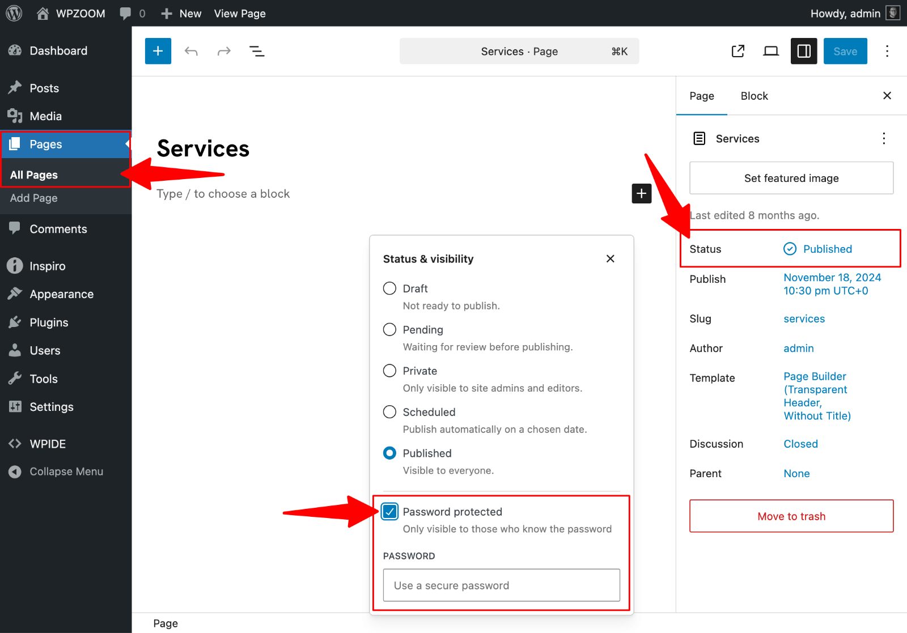
Task: Undo the last change
Action: [x=191, y=52]
